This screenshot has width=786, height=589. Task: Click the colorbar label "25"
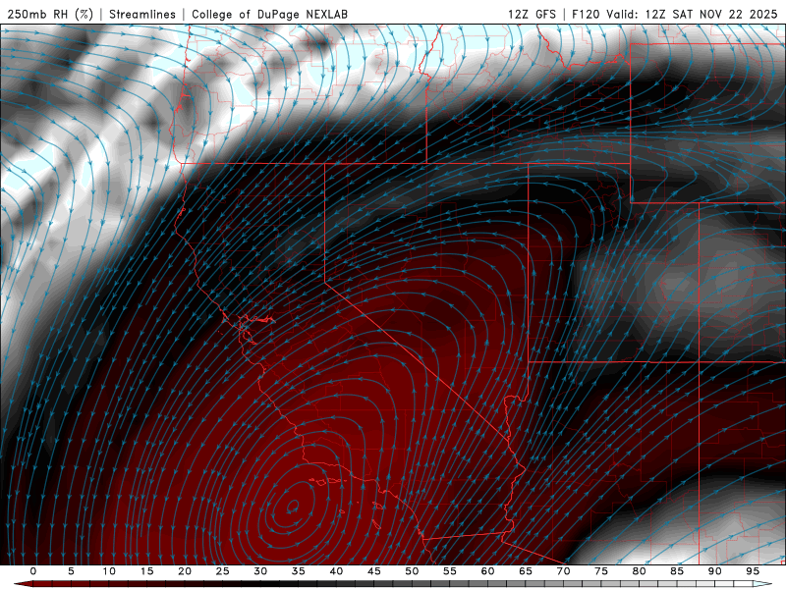[x=223, y=571]
